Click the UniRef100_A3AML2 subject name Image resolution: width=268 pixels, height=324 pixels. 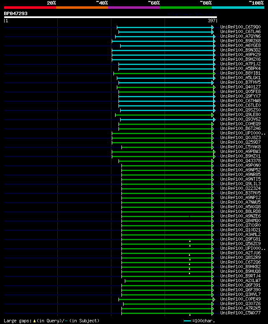pos(240,235)
